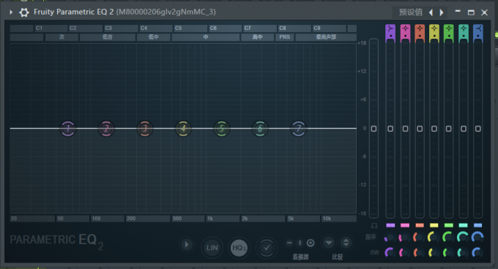Click band 3 node on the EQ curve
Image resolution: width=498 pixels, height=269 pixels.
pos(145,129)
